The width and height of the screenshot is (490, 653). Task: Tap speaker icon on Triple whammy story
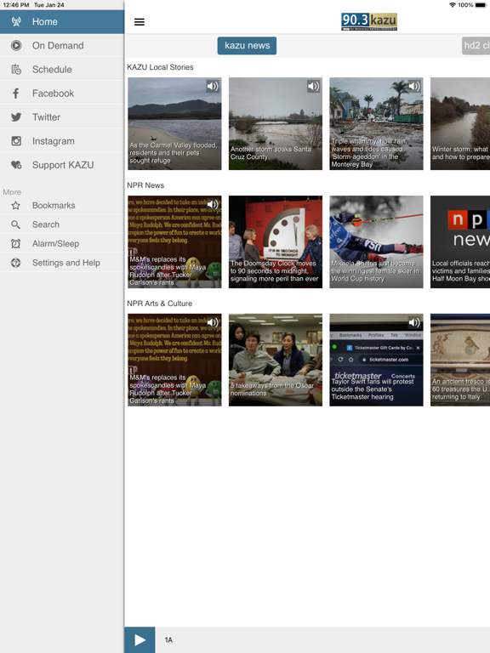(414, 86)
